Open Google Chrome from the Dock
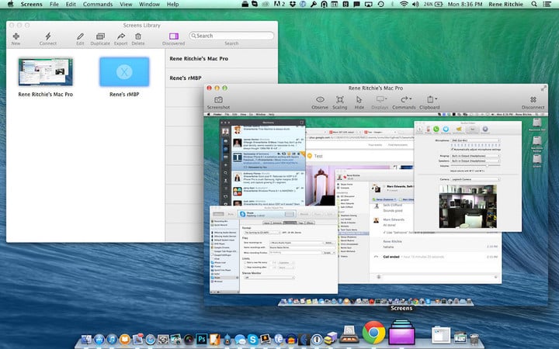Viewport: 559px width, 349px height. point(374,332)
